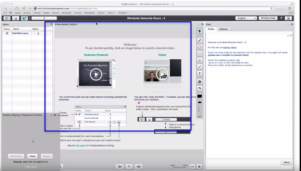Open the News bookmarks dropdown
Screen dimensions: 301x171
tap(111, 13)
